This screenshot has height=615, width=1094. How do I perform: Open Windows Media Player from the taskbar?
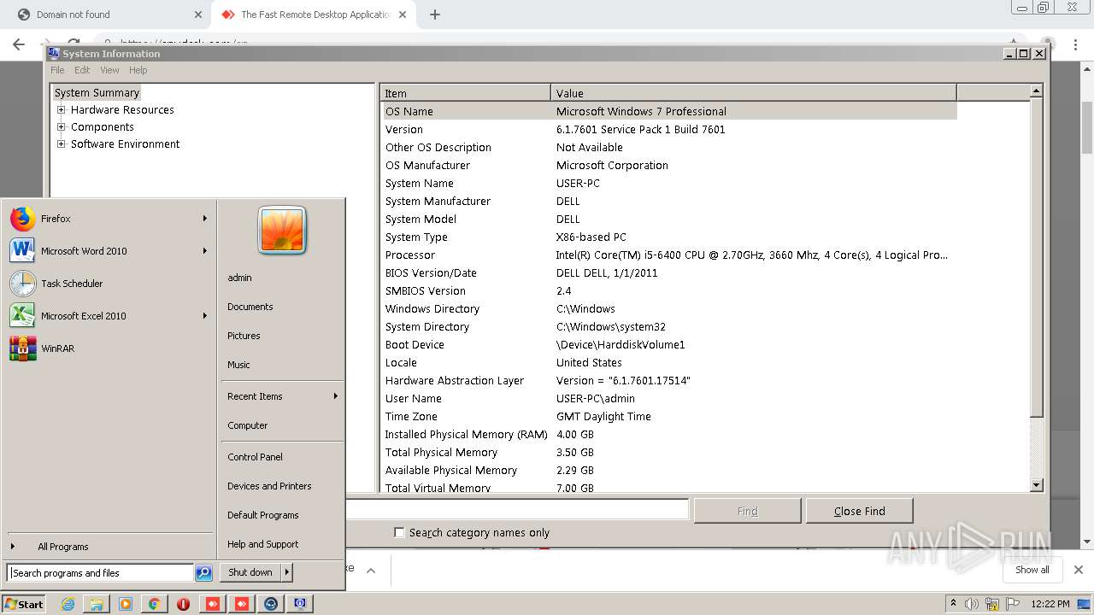(x=126, y=604)
